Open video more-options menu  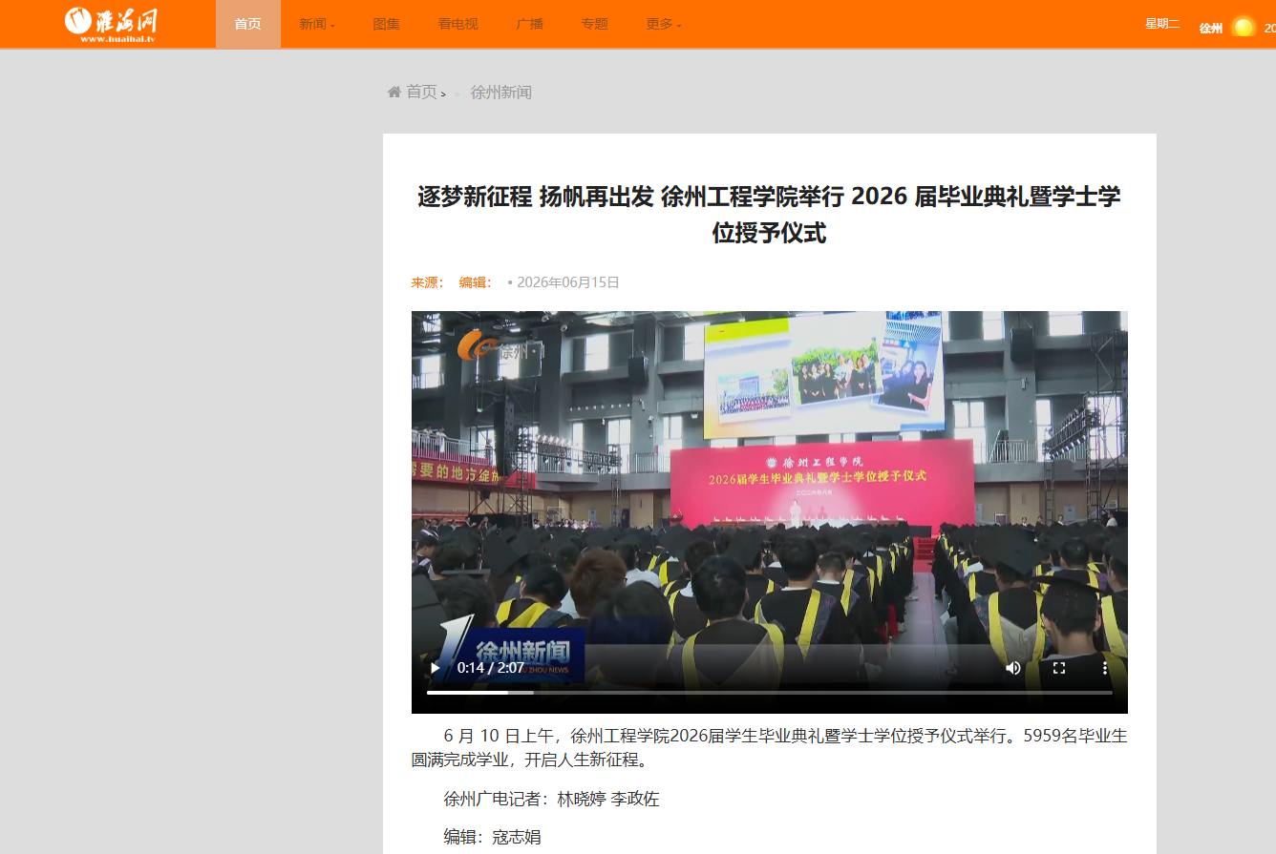(x=1105, y=668)
